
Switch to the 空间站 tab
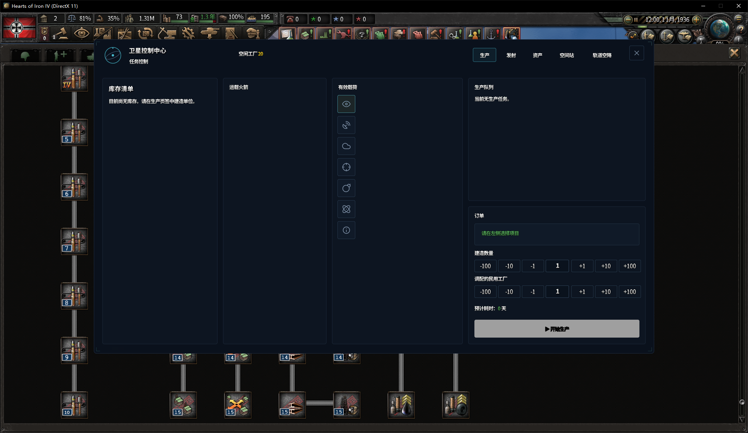(x=567, y=55)
